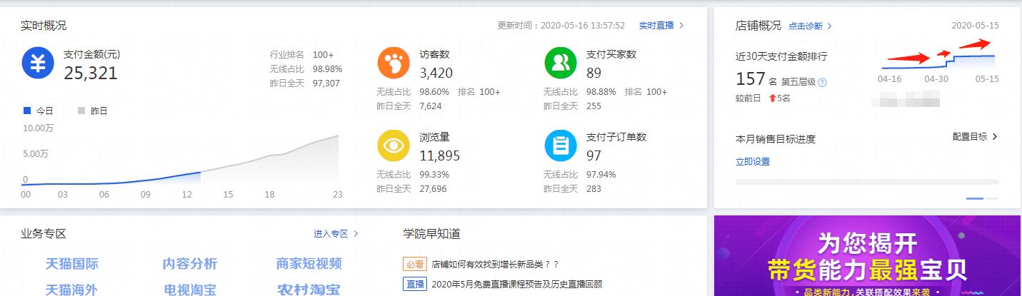Image resolution: width=1022 pixels, height=296 pixels.
Task: Click the payment amount value 25,321
Action: pos(91,73)
